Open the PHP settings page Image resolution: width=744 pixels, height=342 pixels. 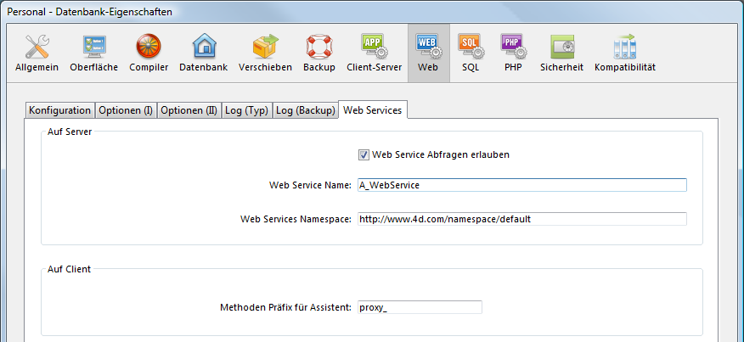[512, 53]
